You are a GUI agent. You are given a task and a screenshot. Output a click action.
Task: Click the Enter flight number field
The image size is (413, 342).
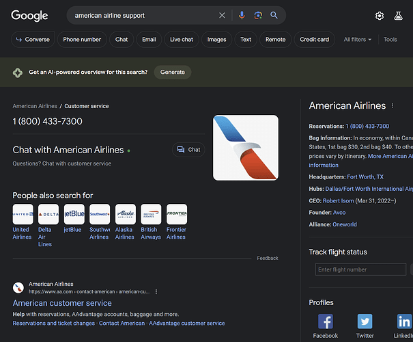click(x=360, y=269)
